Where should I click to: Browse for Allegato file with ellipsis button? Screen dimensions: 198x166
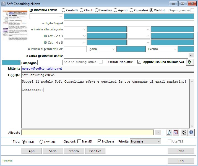point(158,133)
